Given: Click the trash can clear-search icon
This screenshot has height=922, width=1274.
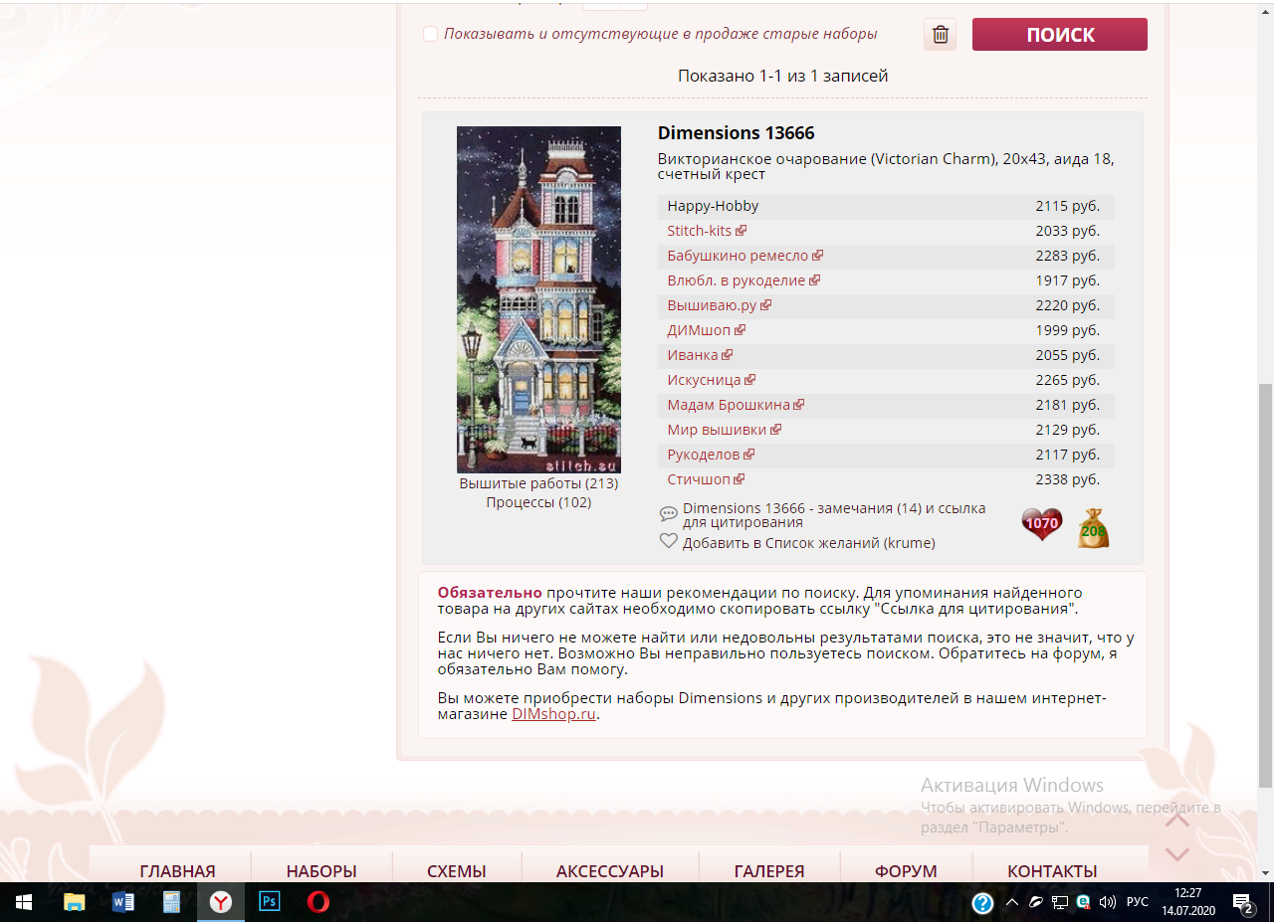Looking at the screenshot, I should click(x=940, y=35).
